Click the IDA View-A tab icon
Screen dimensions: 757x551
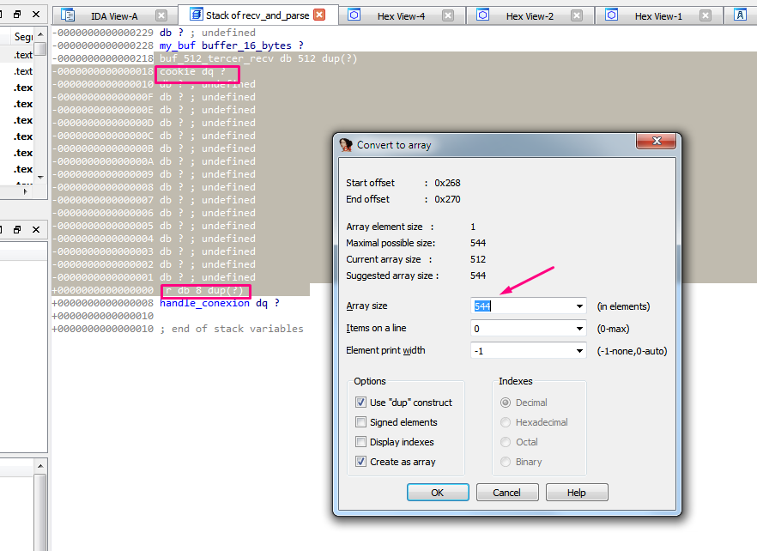68,15
